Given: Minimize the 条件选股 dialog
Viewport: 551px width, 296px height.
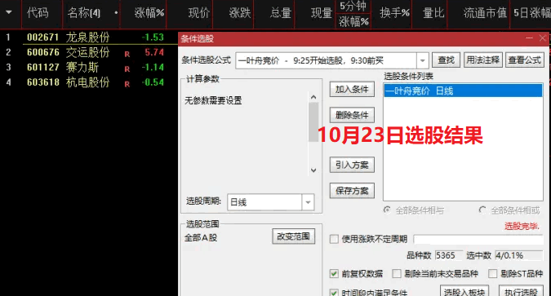Looking at the screenshot, I should [x=529, y=38].
